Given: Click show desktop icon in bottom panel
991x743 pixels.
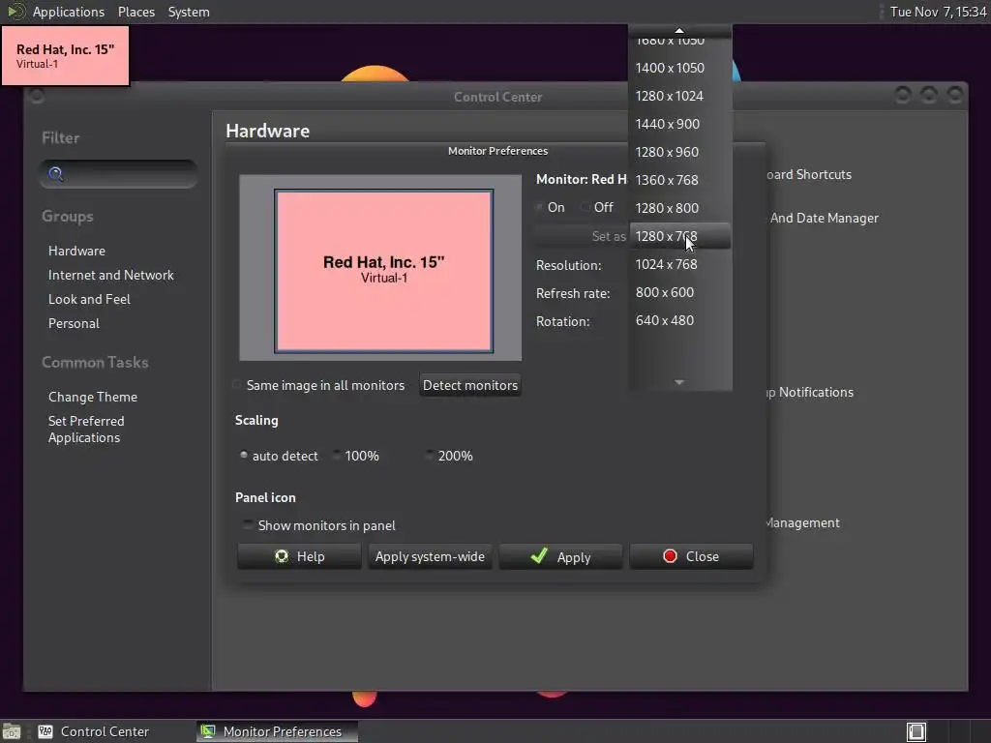Looking at the screenshot, I should [12, 731].
